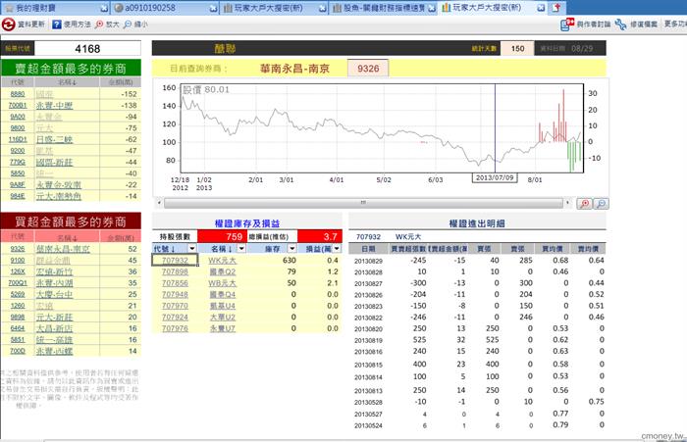The image size is (687, 442).
Task: Select warrant code 707932
Action: pyautogui.click(x=175, y=261)
